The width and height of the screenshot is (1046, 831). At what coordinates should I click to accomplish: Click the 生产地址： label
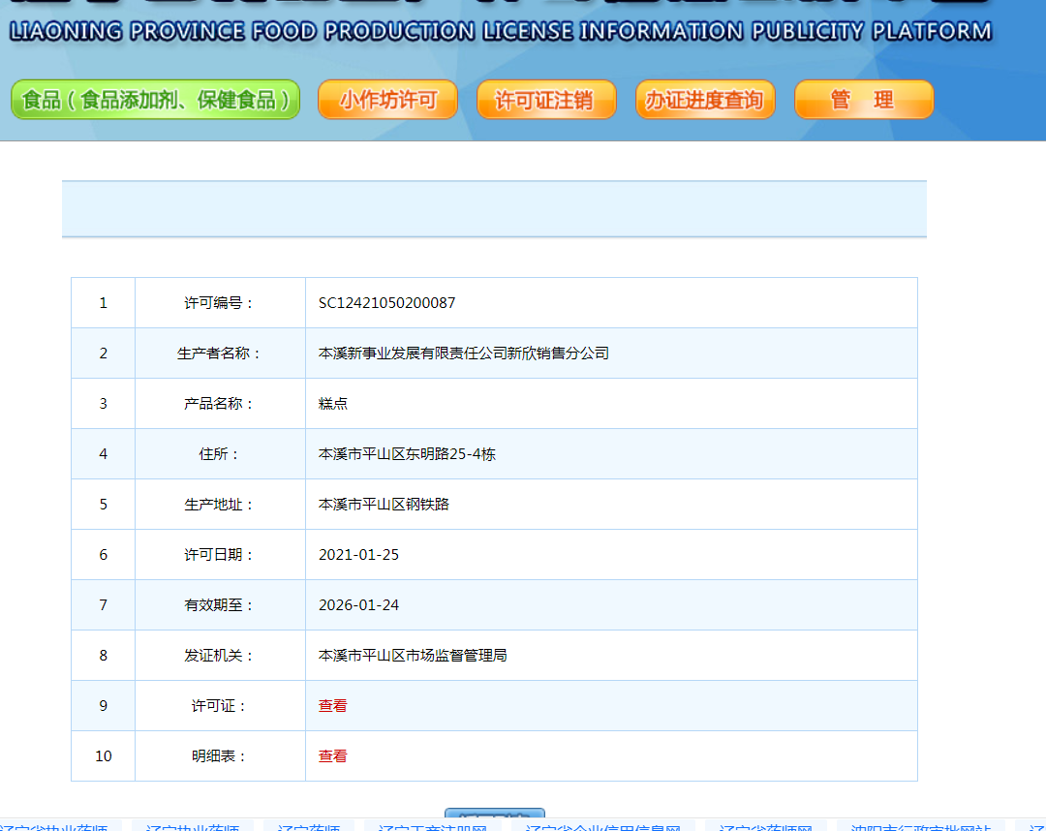(220, 505)
